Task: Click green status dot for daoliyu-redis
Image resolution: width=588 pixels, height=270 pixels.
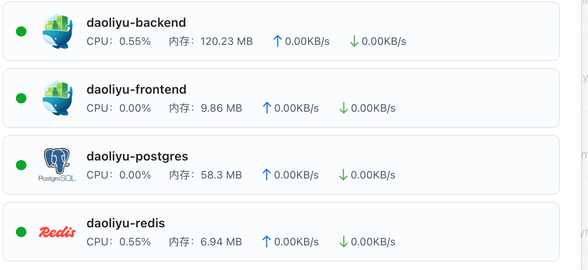Action: (21, 232)
